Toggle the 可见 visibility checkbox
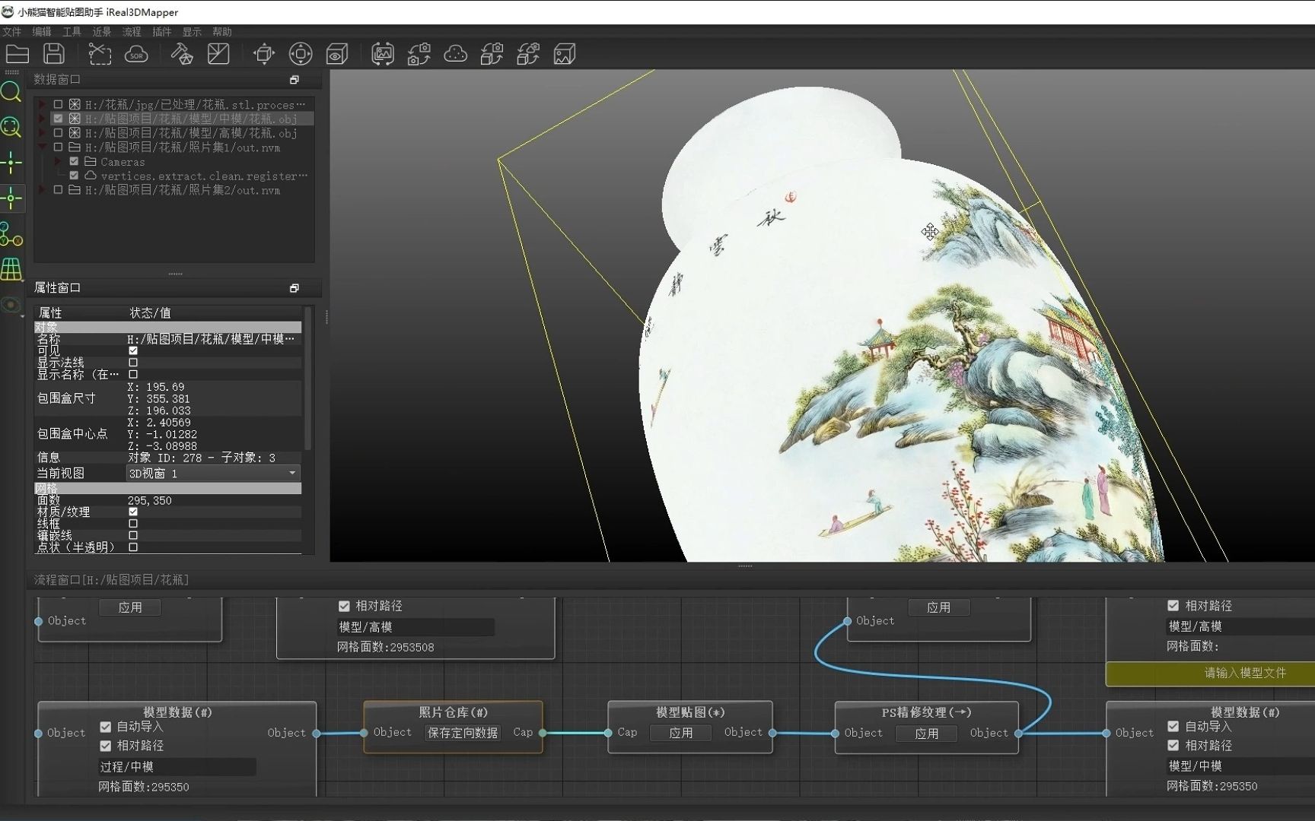 tap(133, 350)
